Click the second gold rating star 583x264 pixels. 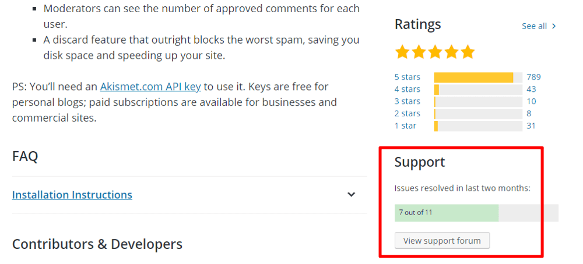(419, 52)
